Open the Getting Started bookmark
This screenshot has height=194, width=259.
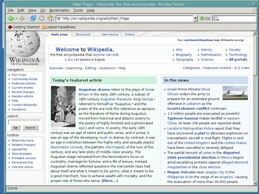24,27
